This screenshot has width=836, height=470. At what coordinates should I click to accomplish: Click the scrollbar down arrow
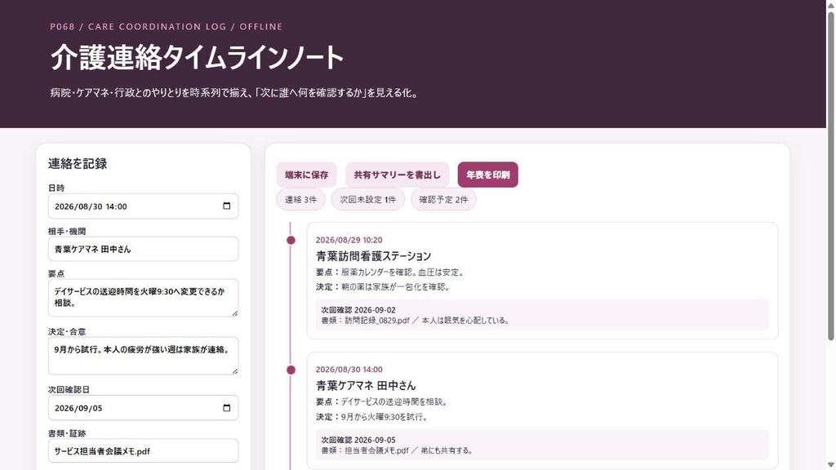(830, 464)
